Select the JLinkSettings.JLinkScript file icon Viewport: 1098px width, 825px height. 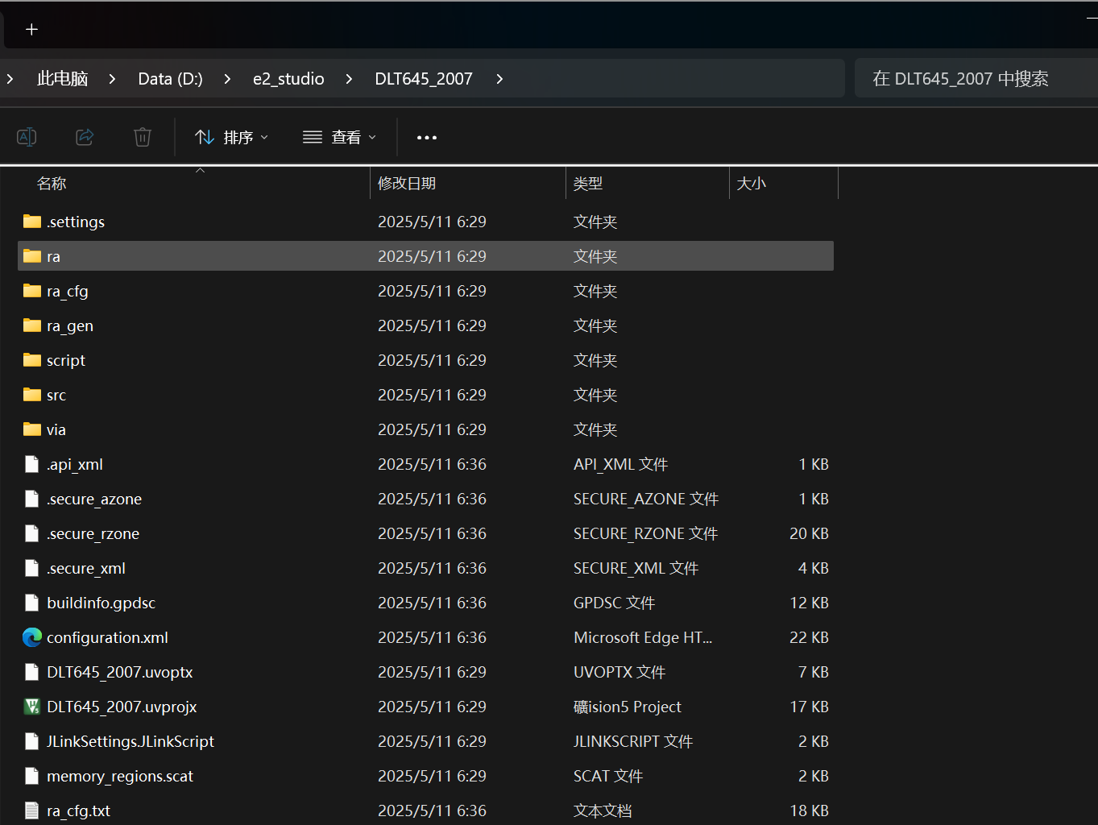pyautogui.click(x=32, y=741)
